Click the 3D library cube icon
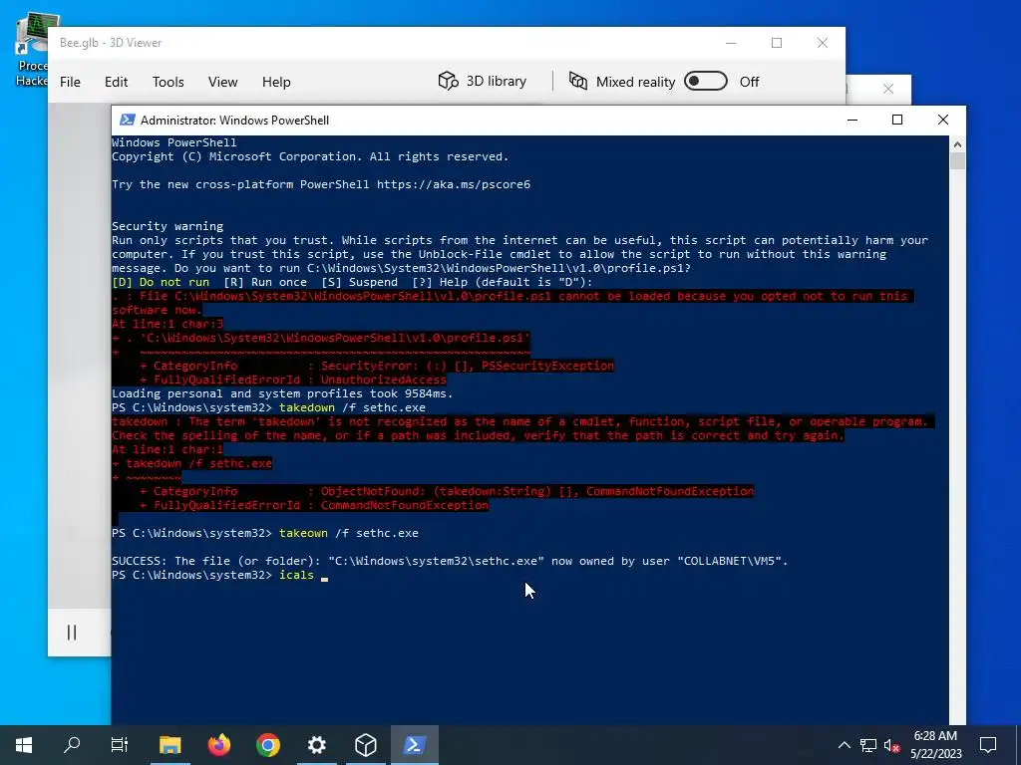Screen dimensions: 1021x765 (x=448, y=82)
